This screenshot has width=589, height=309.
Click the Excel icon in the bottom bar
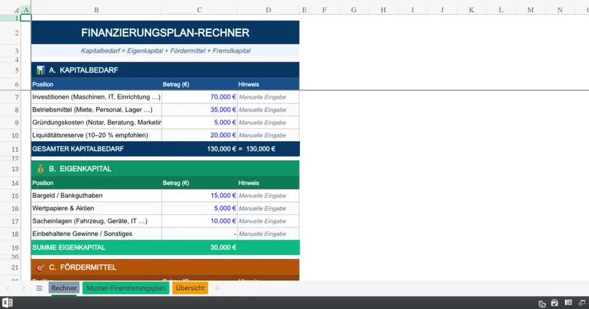click(x=7, y=303)
